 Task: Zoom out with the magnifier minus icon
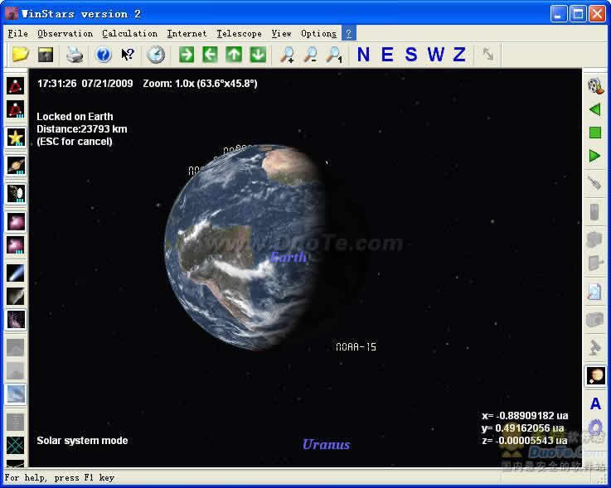coord(311,55)
